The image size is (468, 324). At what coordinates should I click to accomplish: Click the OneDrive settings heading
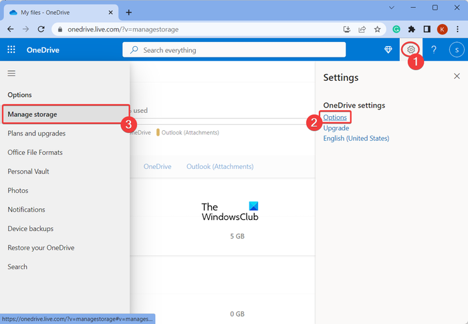[354, 106]
